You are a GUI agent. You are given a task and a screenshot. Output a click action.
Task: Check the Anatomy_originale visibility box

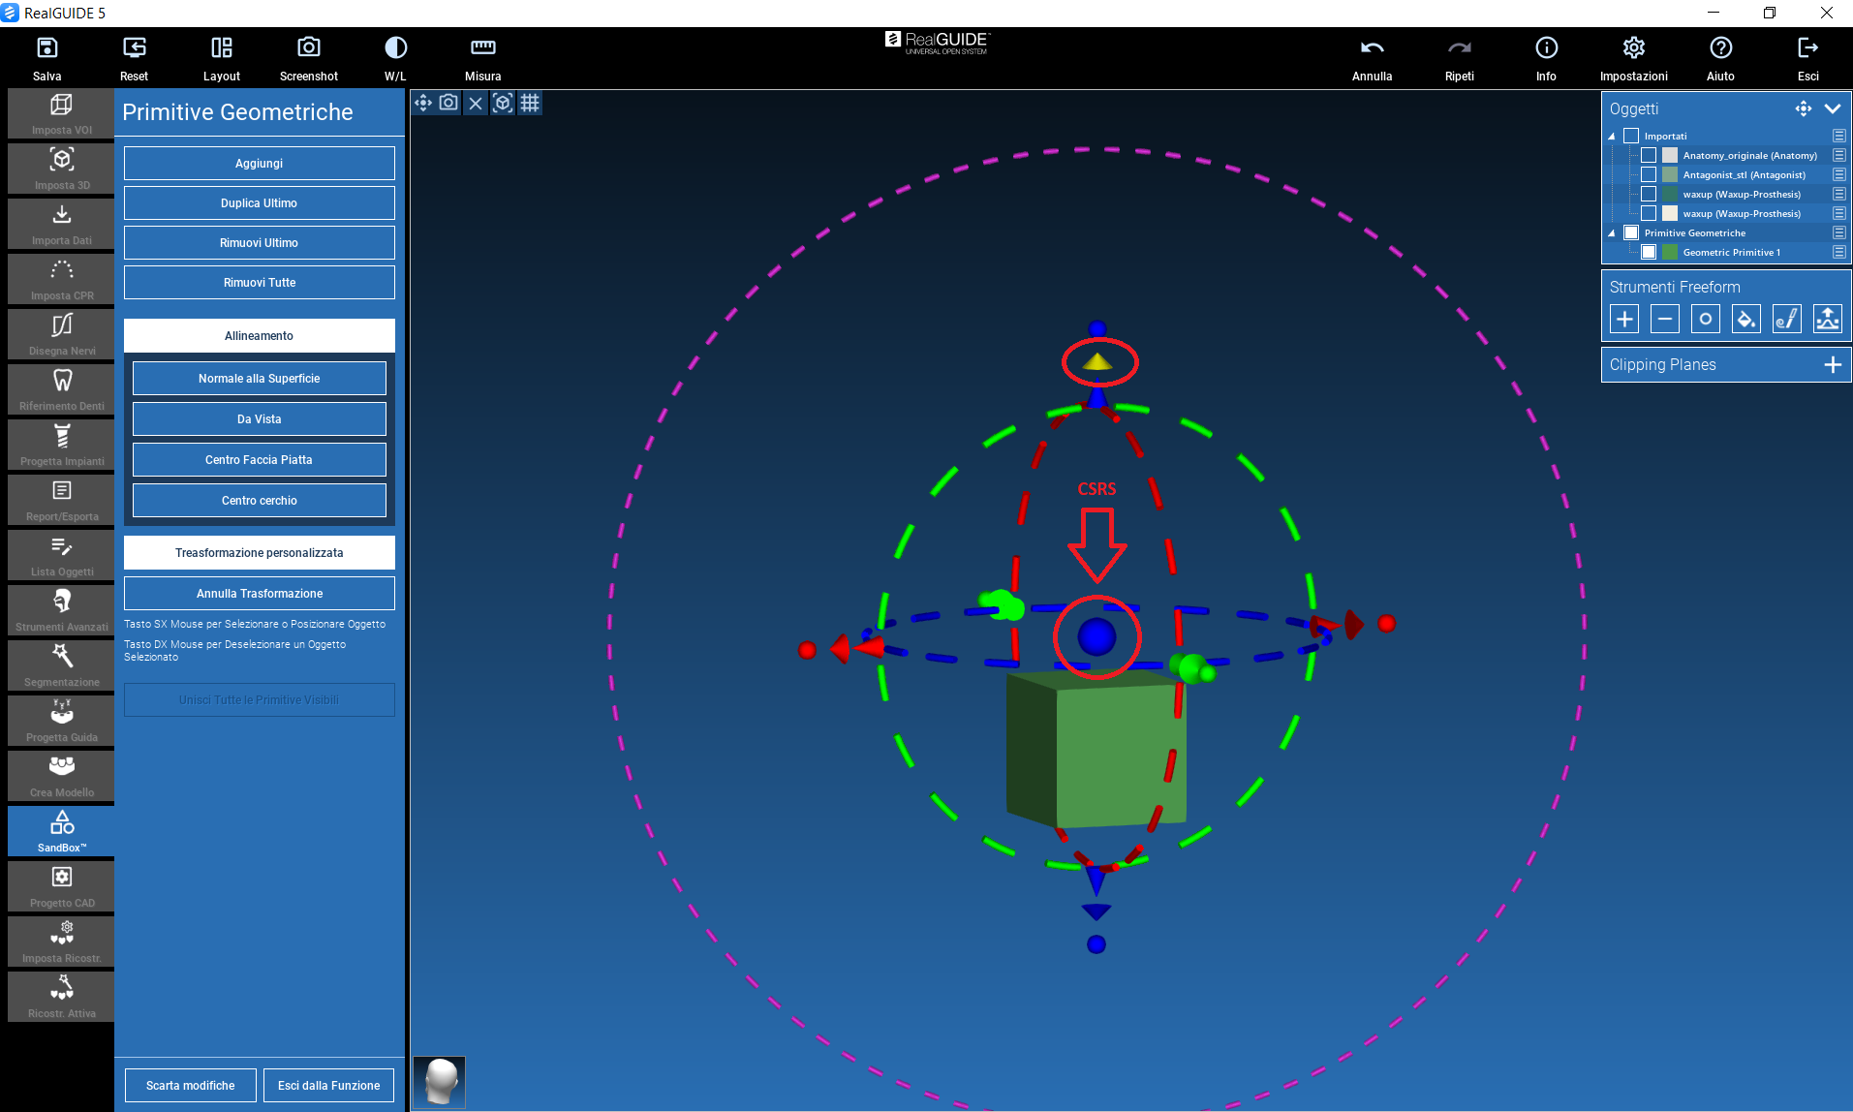coord(1649,155)
